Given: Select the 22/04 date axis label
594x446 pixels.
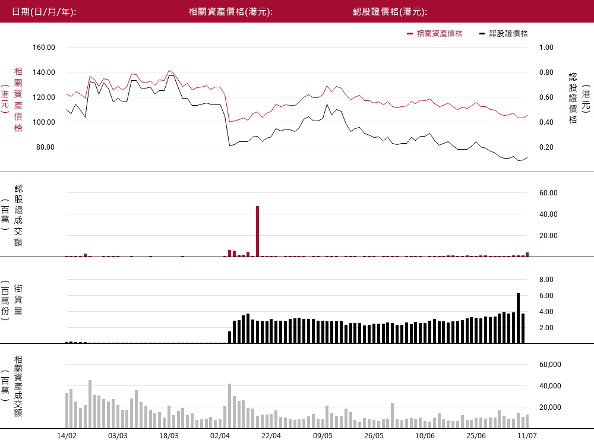Looking at the screenshot, I should click(x=271, y=436).
